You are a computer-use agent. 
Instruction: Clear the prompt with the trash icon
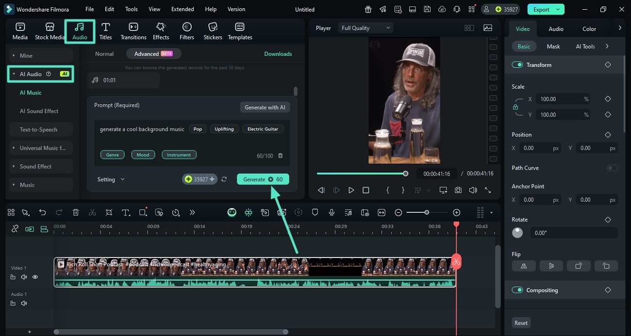pyautogui.click(x=280, y=156)
